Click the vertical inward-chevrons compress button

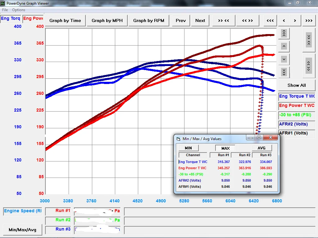(x=309, y=40)
